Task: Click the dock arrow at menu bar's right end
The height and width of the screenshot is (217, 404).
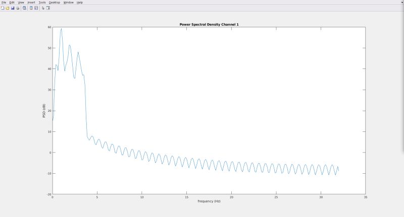Action: [402, 3]
